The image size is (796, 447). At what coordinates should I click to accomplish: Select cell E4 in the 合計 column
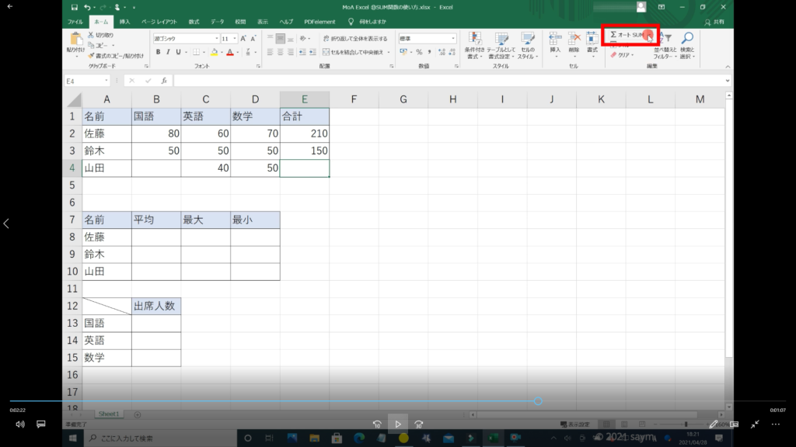tap(304, 168)
